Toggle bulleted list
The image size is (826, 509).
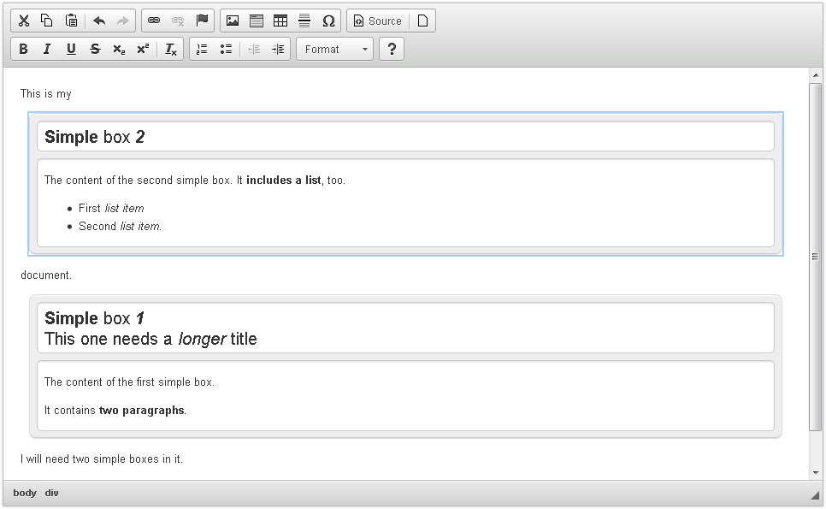click(226, 49)
